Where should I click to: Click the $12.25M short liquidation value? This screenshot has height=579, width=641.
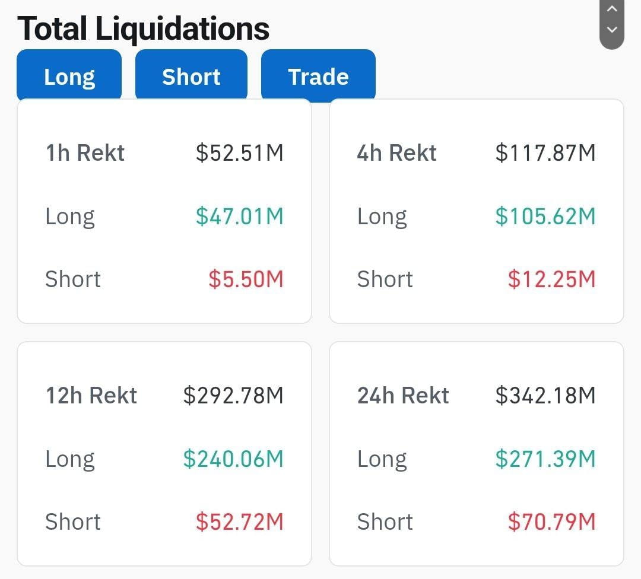551,279
